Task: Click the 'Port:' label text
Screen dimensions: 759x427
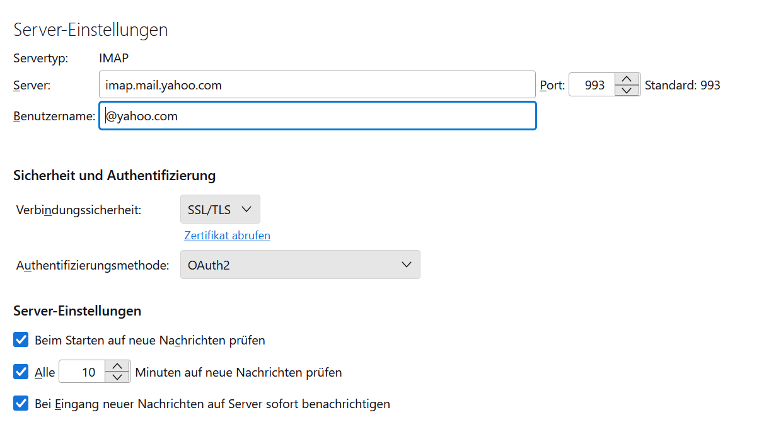Action: tap(552, 85)
